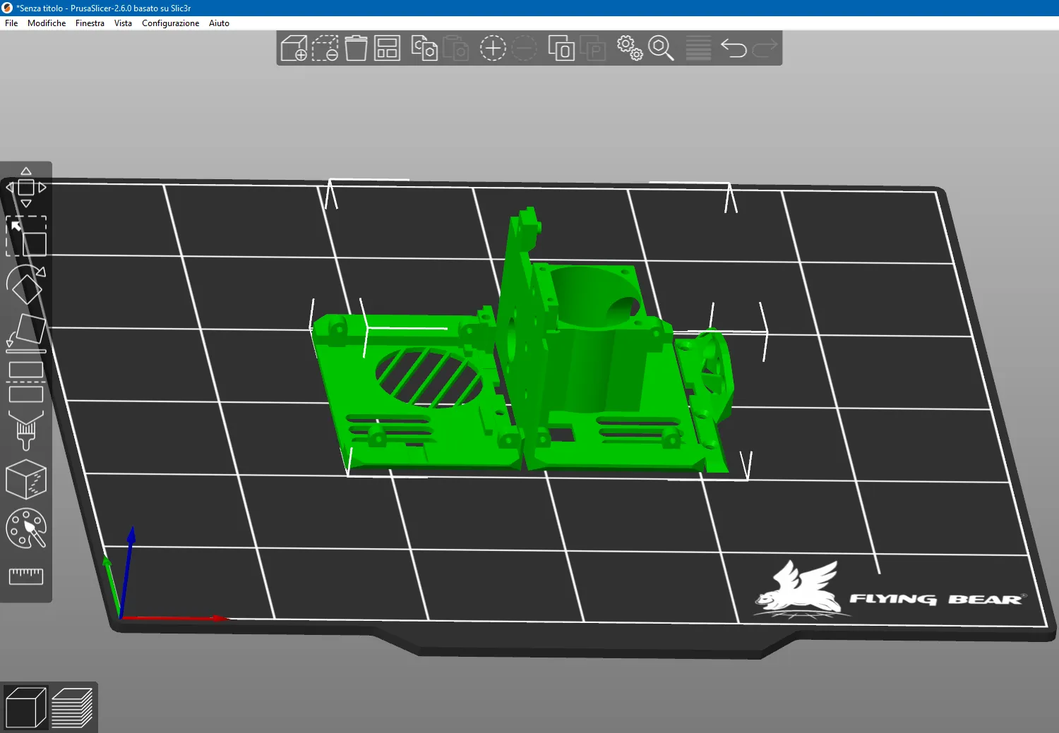Copy the selected object with toolbar icon
Screen dimensions: 1059x733
pos(424,49)
